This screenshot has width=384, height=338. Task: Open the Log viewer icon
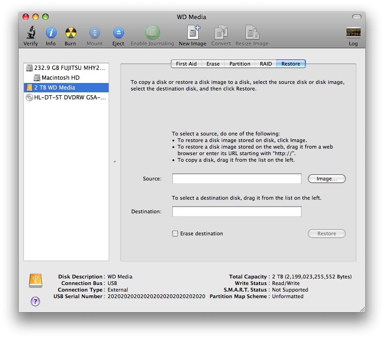pyautogui.click(x=353, y=32)
